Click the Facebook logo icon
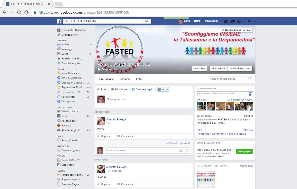 point(59,21)
